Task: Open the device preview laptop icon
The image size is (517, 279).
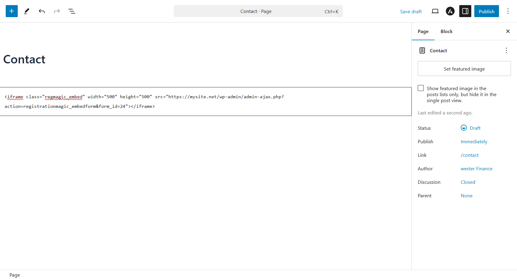Action: (x=435, y=11)
